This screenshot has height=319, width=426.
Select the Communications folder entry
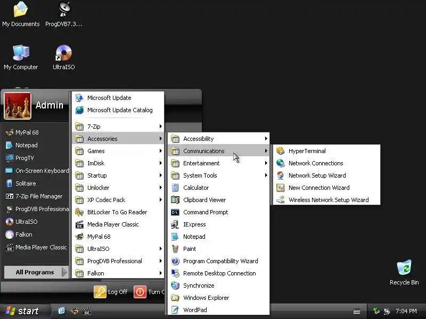click(218, 151)
